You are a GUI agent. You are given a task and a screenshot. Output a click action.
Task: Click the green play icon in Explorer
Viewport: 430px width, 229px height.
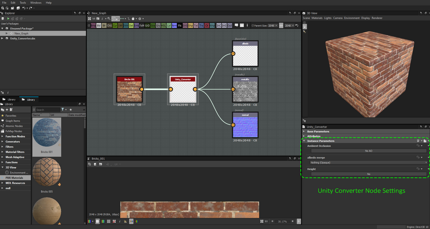pos(8,19)
